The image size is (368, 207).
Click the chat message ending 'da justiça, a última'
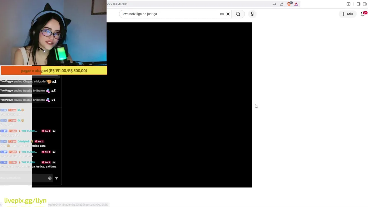[28, 166]
